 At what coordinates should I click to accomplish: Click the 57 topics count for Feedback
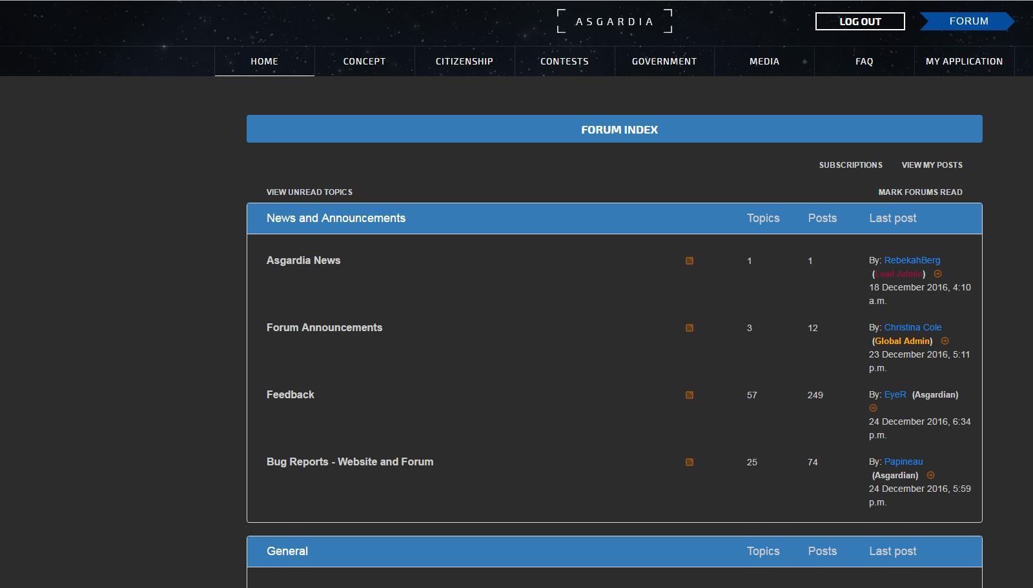coord(752,395)
